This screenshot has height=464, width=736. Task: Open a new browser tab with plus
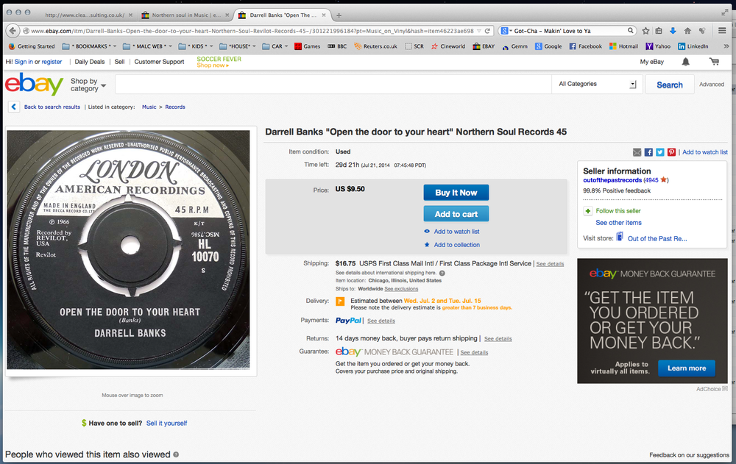[x=339, y=15]
